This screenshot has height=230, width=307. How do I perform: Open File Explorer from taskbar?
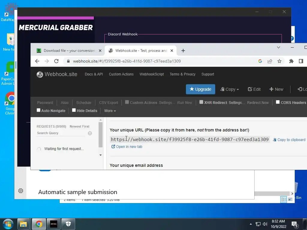[x=23, y=224]
